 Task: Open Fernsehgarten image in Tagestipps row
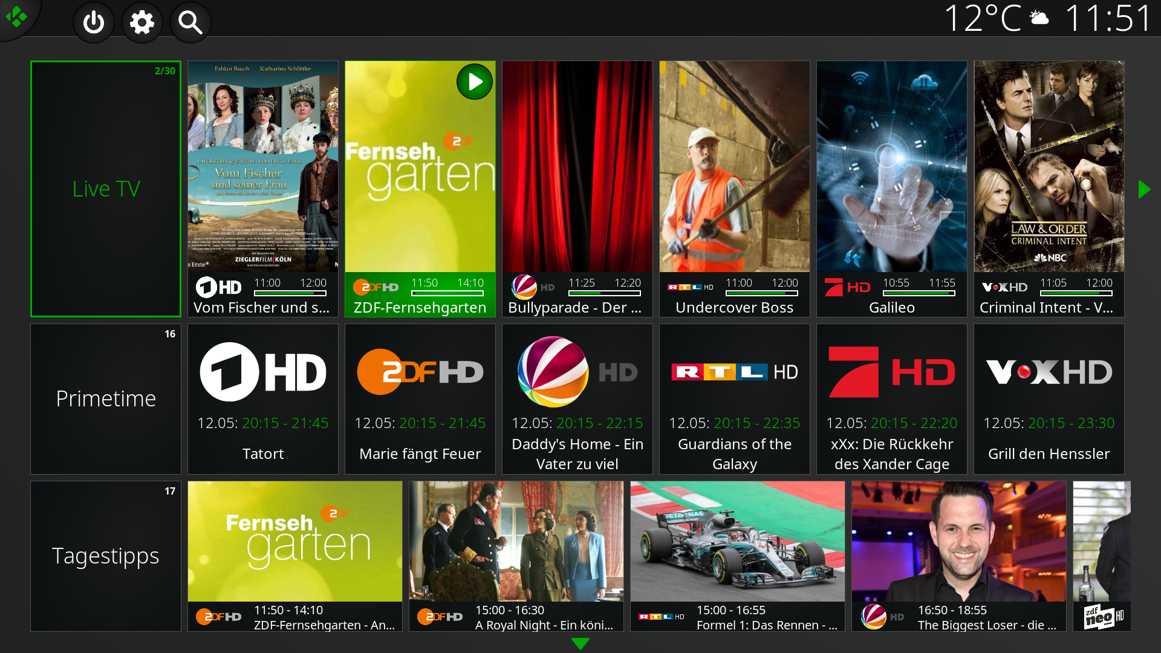pos(295,541)
